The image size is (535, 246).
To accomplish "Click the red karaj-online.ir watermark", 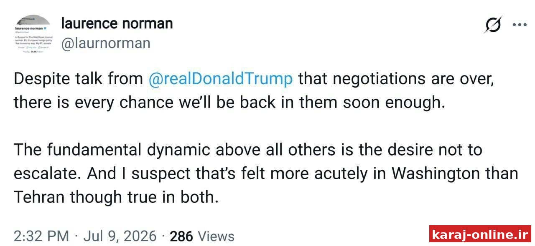I will [x=480, y=234].
